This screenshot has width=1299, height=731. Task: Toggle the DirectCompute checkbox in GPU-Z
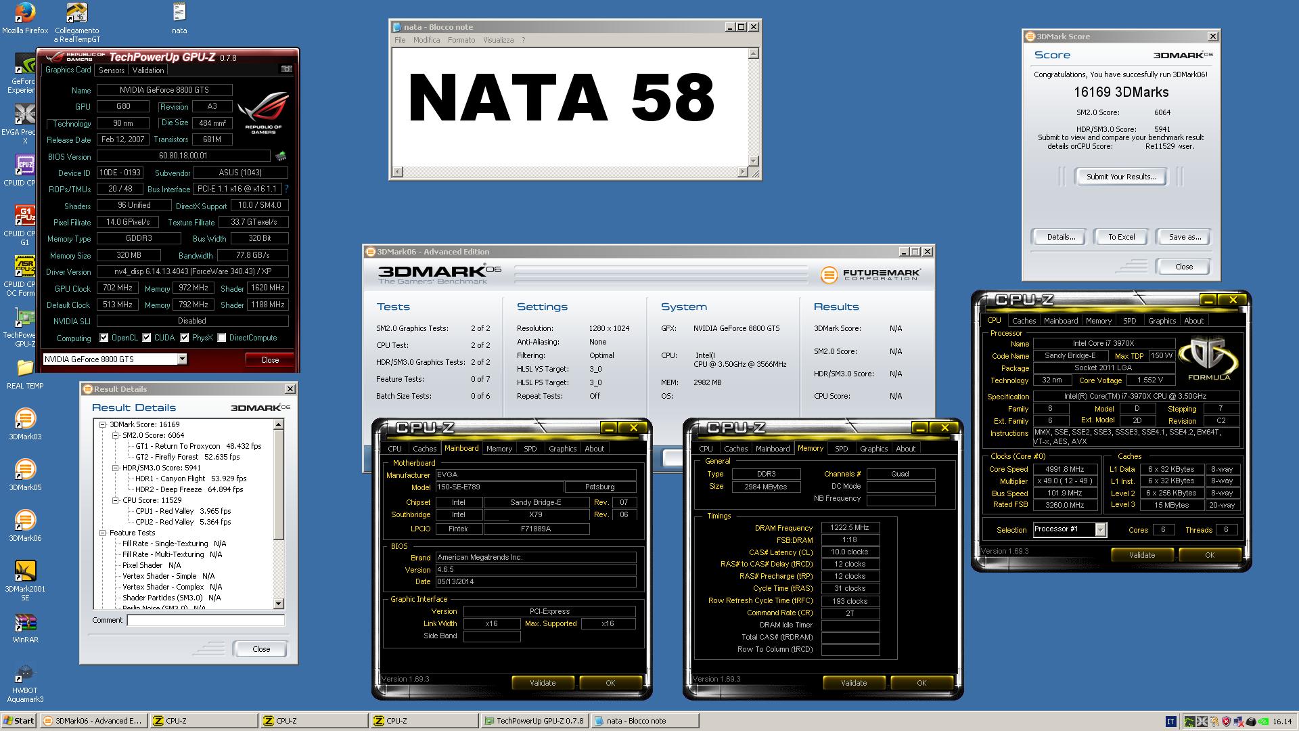pyautogui.click(x=221, y=337)
